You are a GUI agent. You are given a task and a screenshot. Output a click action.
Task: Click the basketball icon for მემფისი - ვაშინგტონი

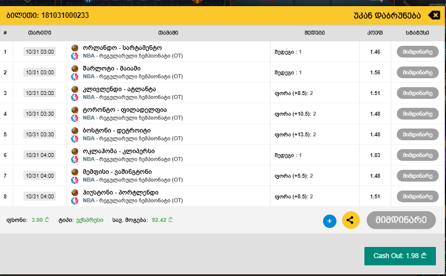pyautogui.click(x=75, y=172)
